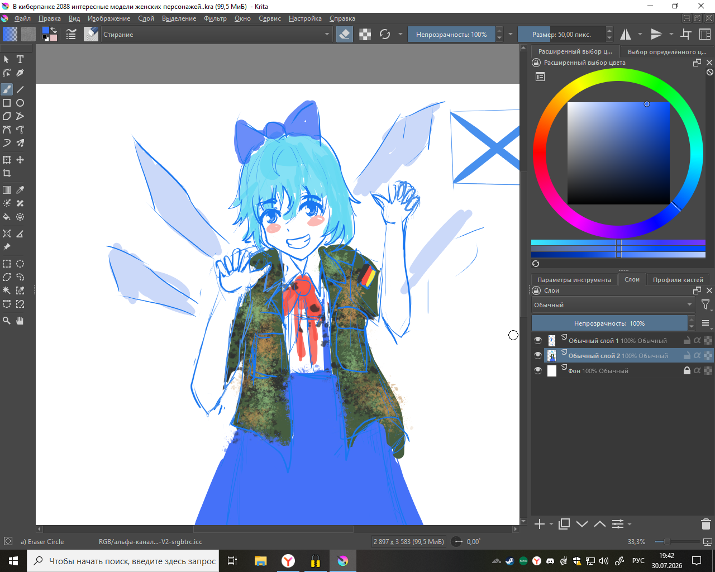The height and width of the screenshot is (572, 715).
Task: Select the Elliptical Selection tool
Action: 20,264
